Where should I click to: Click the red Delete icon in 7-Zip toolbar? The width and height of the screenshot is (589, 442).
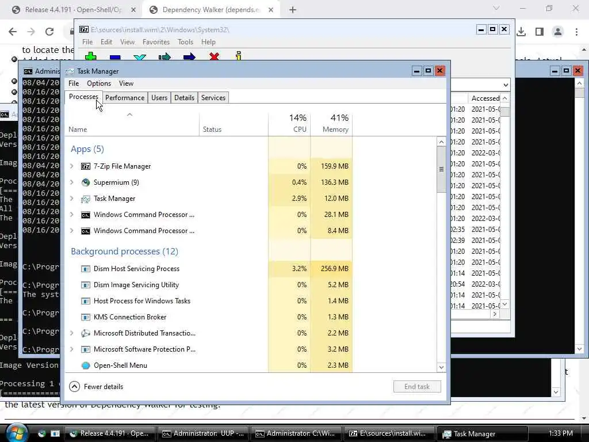click(214, 57)
